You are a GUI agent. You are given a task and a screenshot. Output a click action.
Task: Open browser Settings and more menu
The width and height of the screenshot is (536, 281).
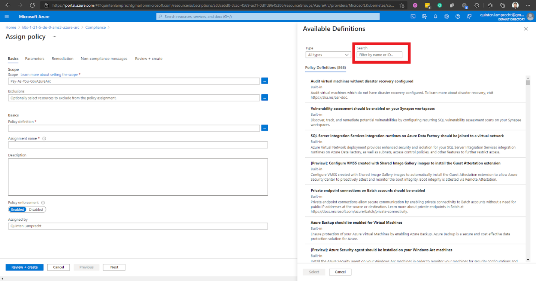(x=529, y=5)
